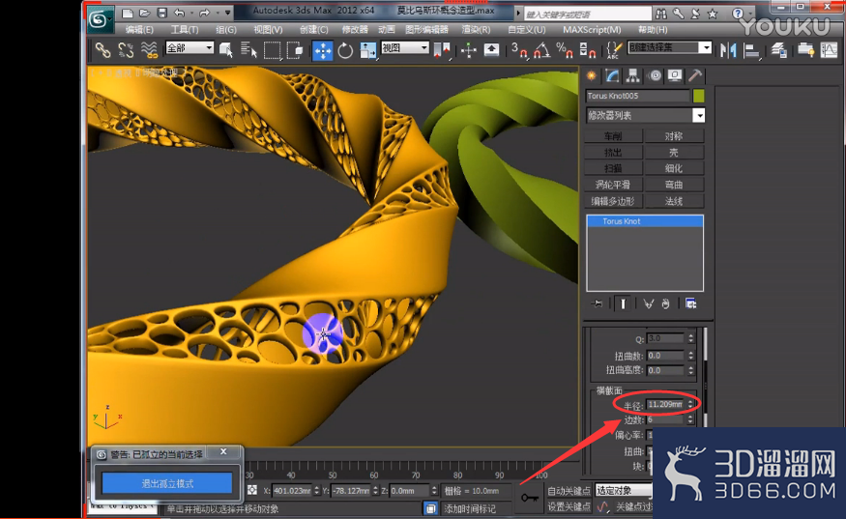Activate Select and Move tool
This screenshot has width=846, height=519.
point(323,50)
